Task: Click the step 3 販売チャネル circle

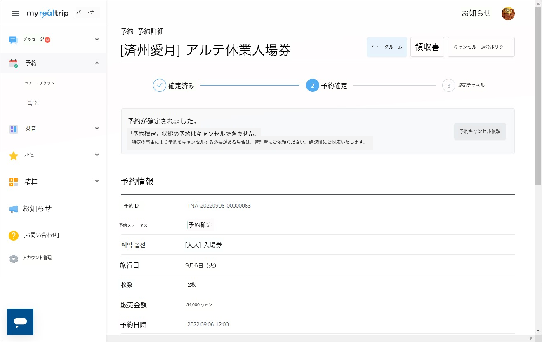Action: coord(449,85)
